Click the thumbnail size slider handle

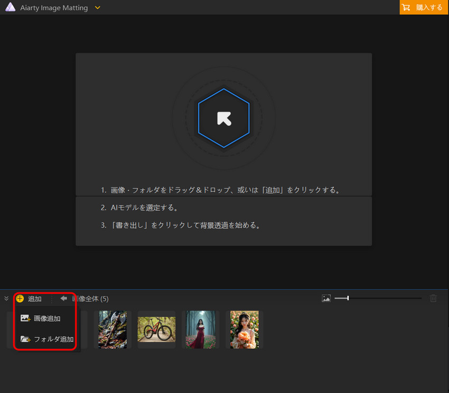point(348,298)
